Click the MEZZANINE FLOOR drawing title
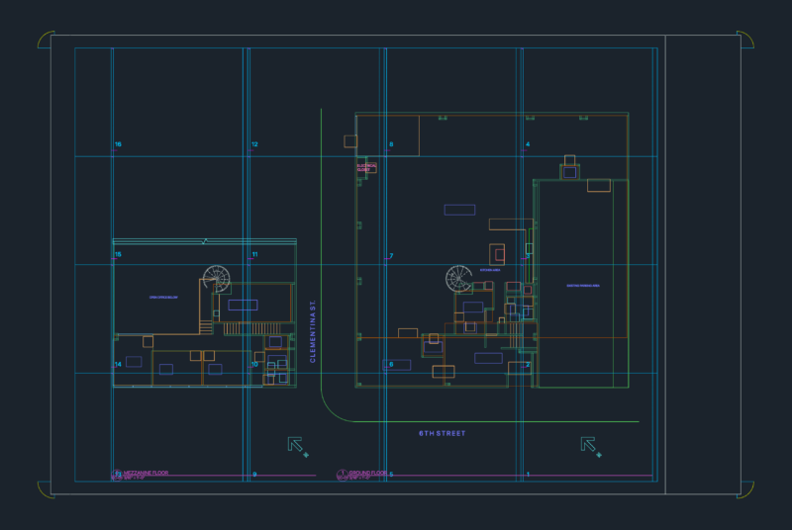792x530 pixels. [146, 473]
